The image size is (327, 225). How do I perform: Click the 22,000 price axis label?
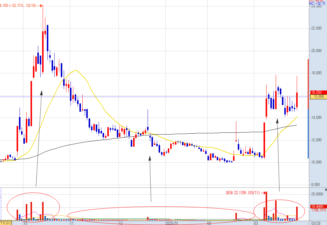[x=316, y=28]
